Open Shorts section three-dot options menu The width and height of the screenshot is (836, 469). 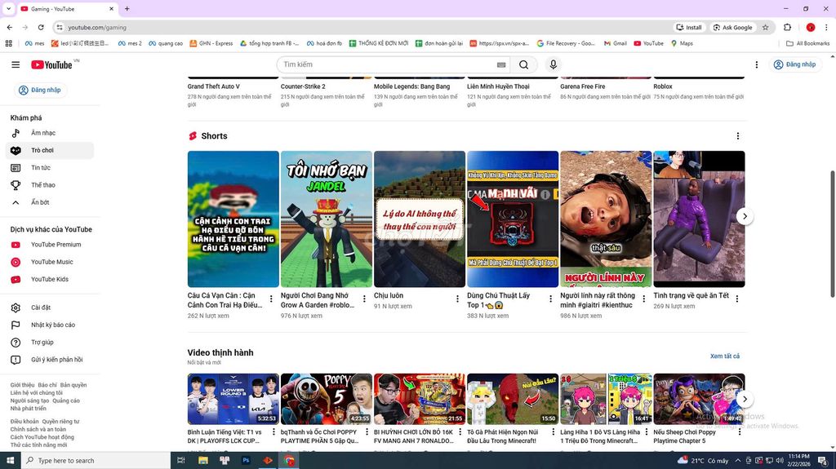[738, 136]
